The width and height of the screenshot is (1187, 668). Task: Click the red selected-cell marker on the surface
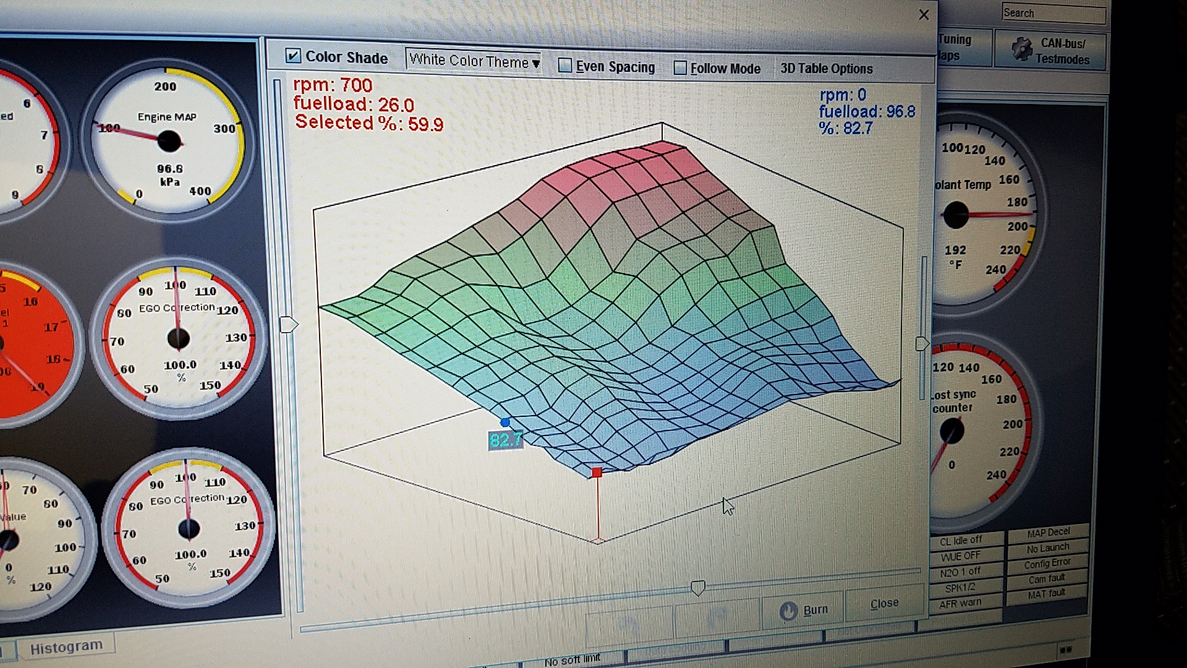tap(597, 473)
